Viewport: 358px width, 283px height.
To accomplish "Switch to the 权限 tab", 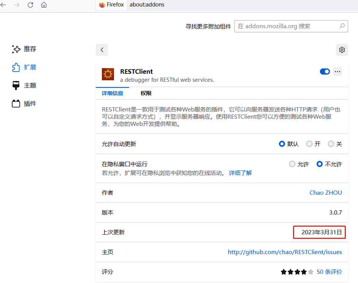I will [146, 93].
